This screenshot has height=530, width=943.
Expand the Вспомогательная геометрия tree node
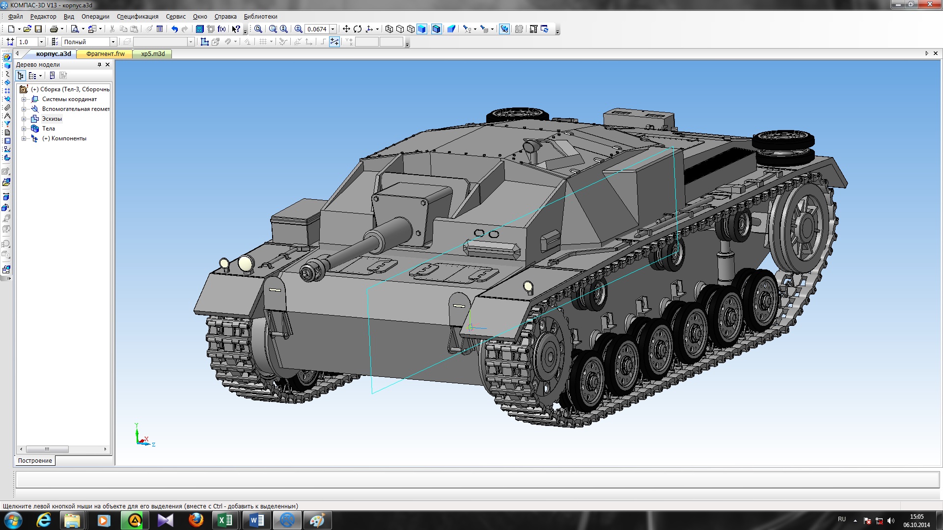[x=24, y=109]
